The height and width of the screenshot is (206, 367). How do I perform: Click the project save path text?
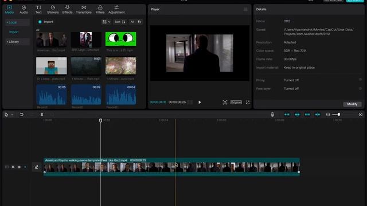point(319,32)
